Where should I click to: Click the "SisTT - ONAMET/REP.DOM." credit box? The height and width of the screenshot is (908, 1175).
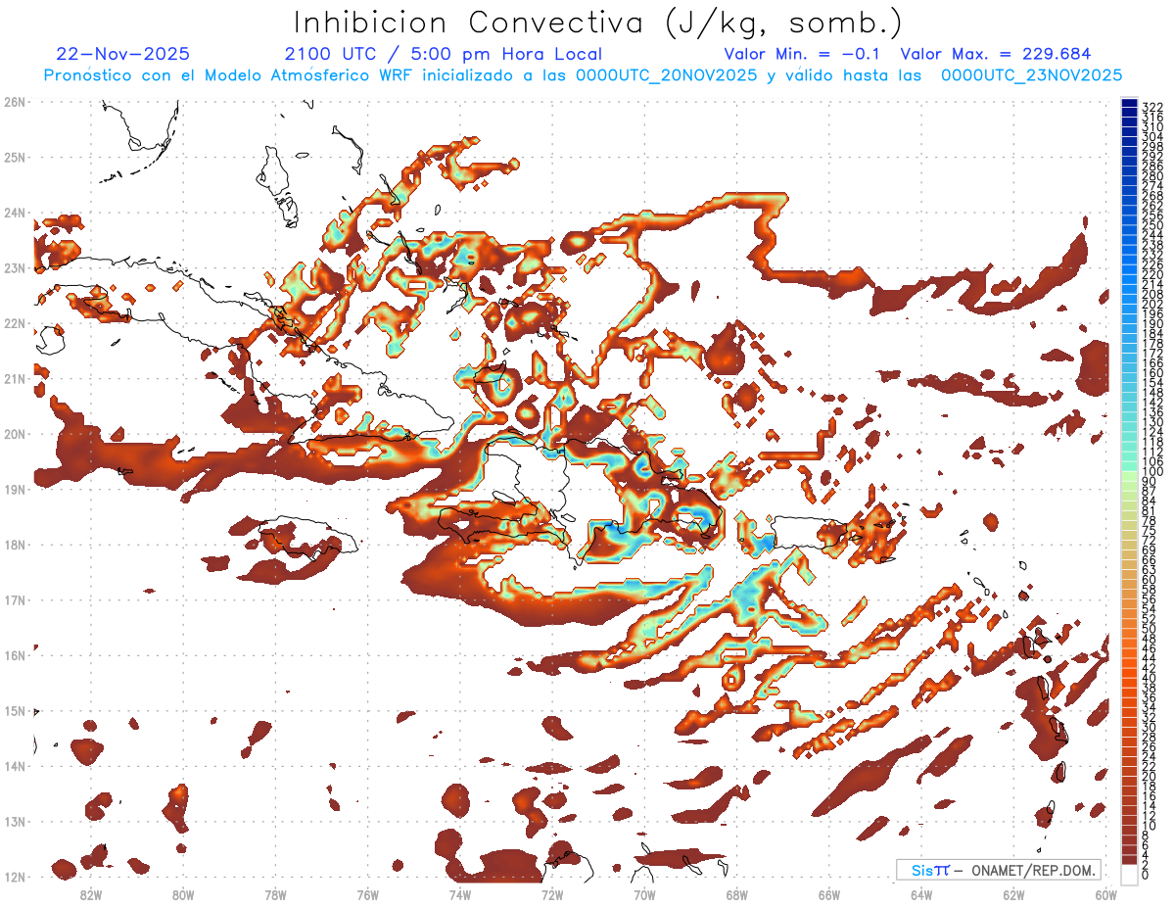tap(999, 870)
